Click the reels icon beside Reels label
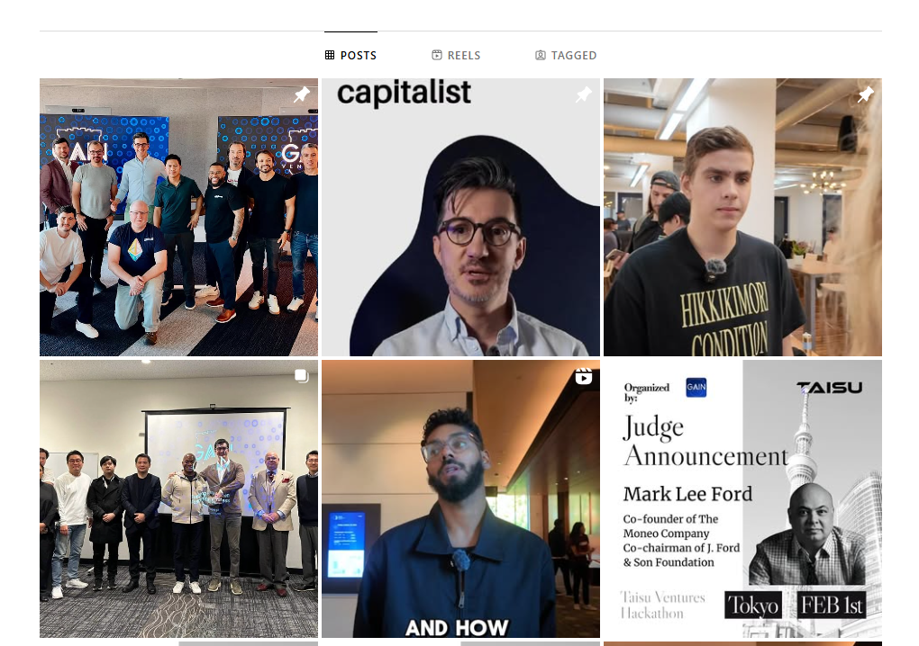The image size is (919, 646). [437, 55]
